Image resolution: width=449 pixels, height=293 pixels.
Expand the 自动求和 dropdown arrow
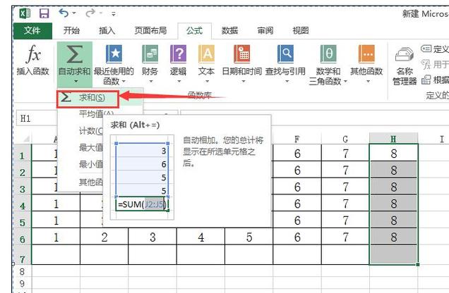tap(76, 82)
